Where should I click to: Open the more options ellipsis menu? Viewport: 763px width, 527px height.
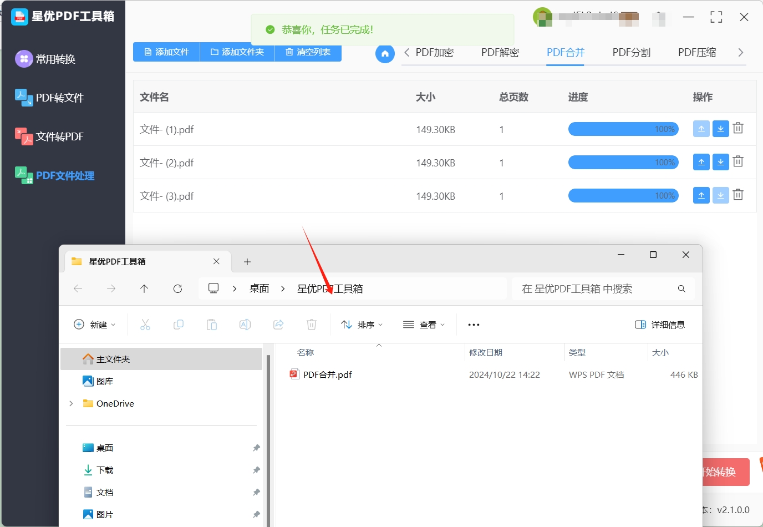[474, 325]
